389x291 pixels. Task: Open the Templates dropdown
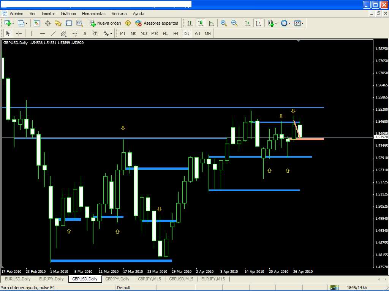299,23
